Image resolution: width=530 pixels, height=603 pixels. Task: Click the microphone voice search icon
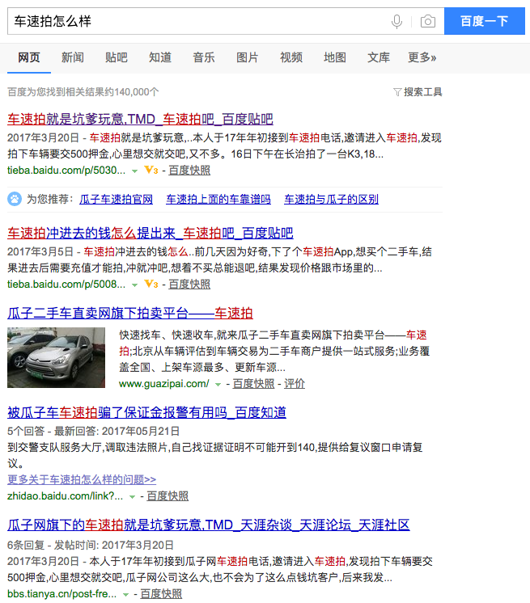click(x=396, y=21)
